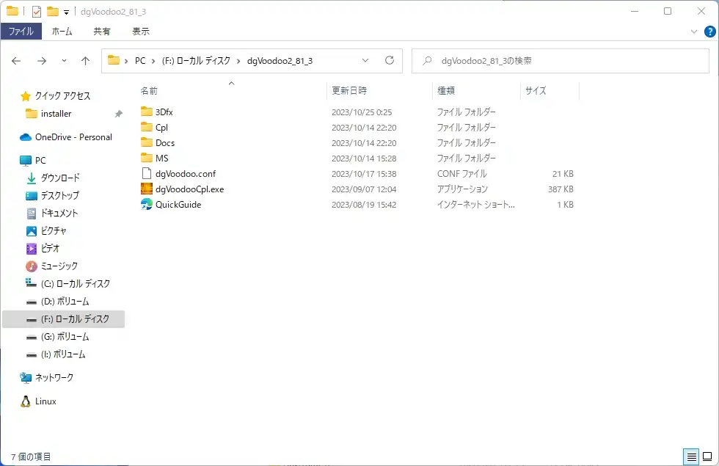Click the dgVoodoo2_81_3 search box
Viewport: 719px width, 466px height.
tap(565, 61)
